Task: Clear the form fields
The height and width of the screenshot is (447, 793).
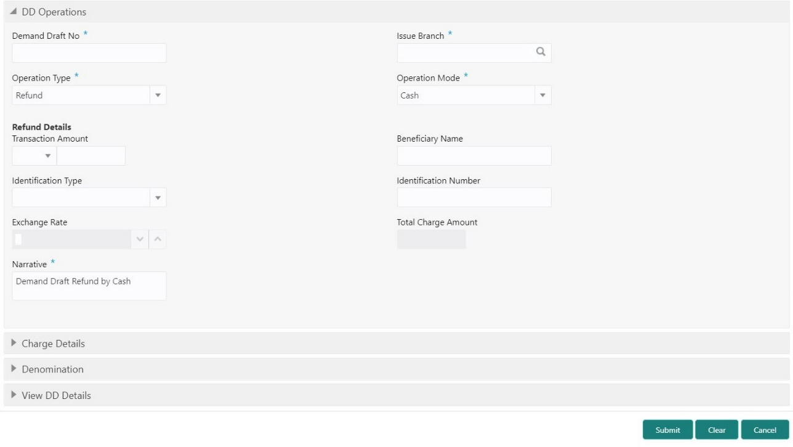Action: pos(717,430)
